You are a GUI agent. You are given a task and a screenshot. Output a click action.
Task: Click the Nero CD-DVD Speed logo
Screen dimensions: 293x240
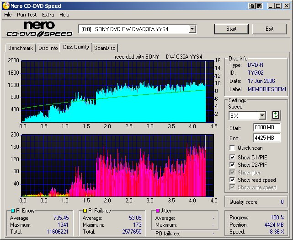point(39,29)
